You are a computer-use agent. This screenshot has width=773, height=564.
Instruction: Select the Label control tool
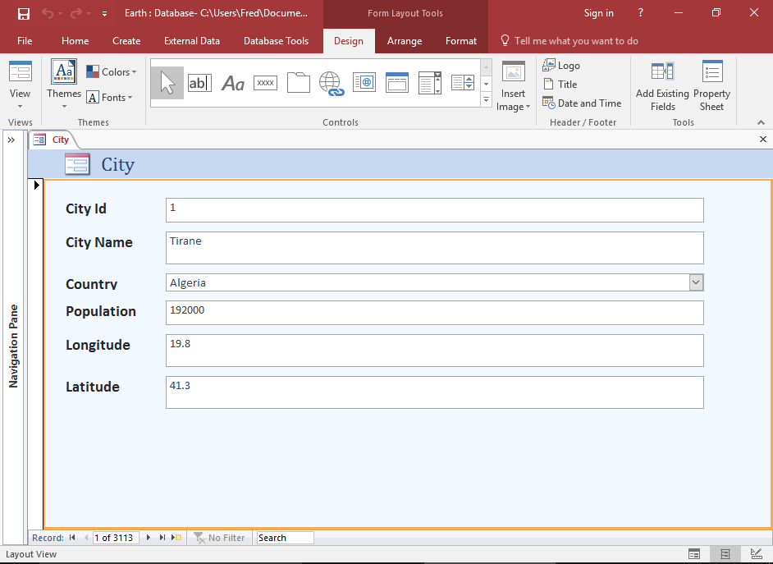233,82
